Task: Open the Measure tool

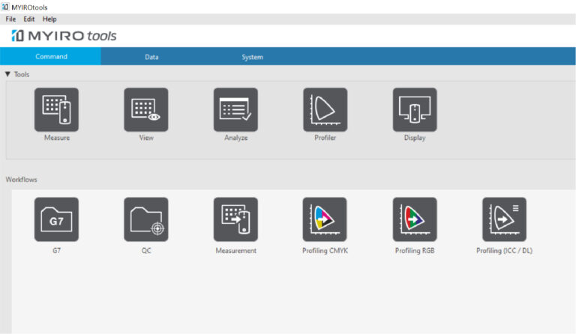Action: coord(56,110)
